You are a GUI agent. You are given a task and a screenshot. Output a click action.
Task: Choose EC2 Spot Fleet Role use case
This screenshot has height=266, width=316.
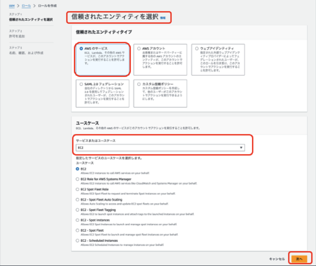pyautogui.click(x=78, y=189)
